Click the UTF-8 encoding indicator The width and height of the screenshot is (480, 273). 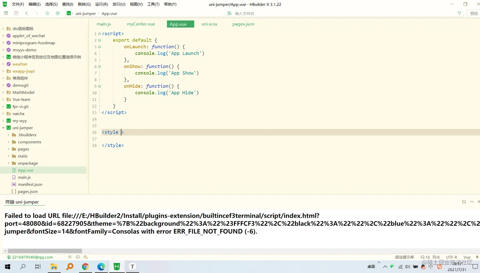point(451,257)
